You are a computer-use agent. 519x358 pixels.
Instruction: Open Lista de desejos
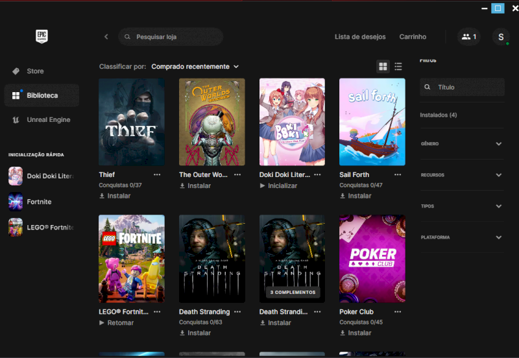[360, 37]
